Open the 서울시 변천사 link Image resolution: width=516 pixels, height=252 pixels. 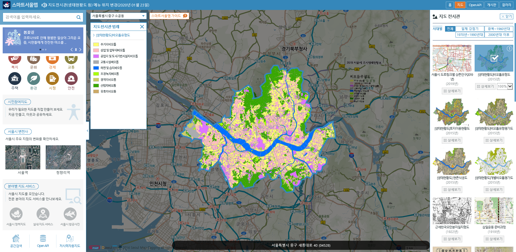(x=18, y=132)
